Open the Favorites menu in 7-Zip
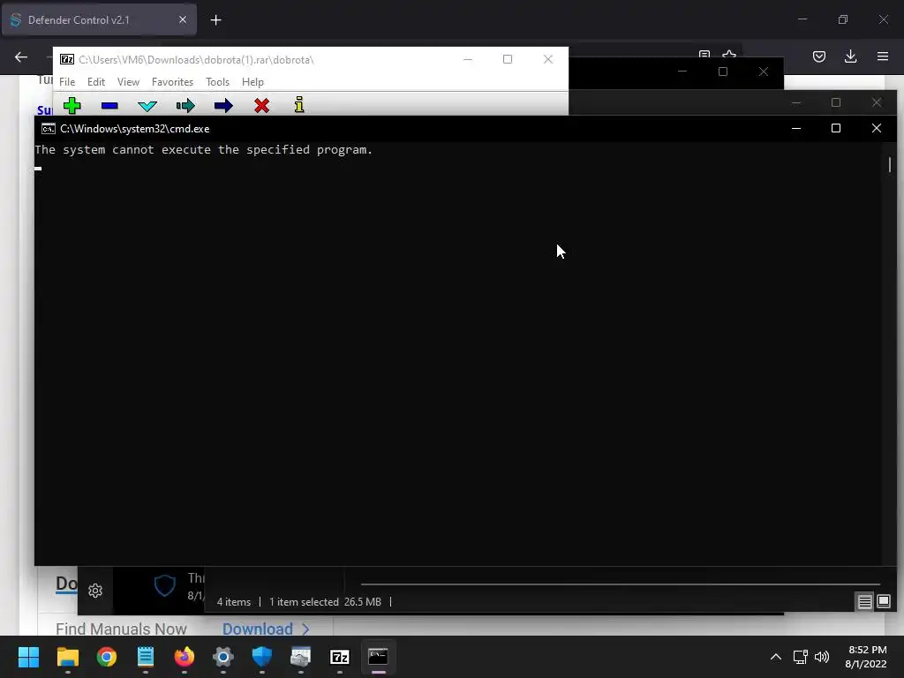904x678 pixels. (172, 82)
